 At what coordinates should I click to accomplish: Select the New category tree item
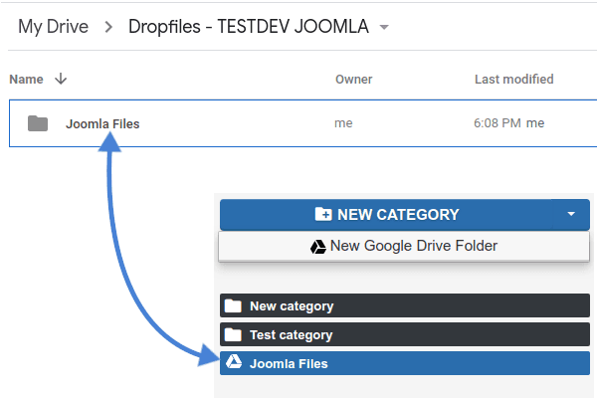pos(405,305)
